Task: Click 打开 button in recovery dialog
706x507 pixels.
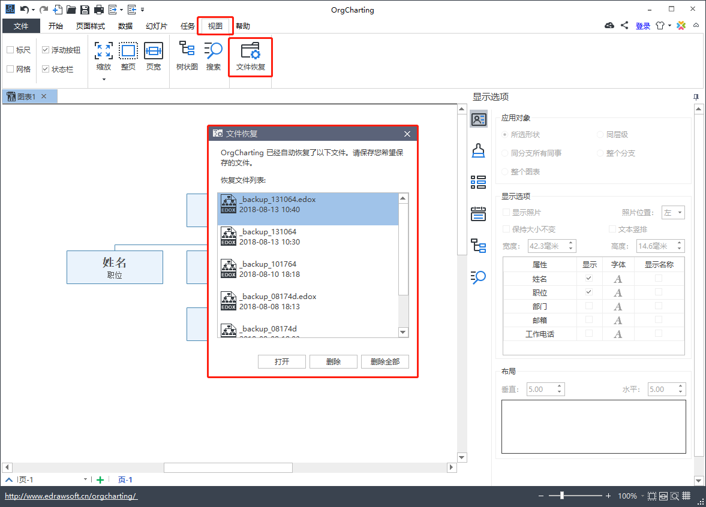Action: tap(282, 362)
